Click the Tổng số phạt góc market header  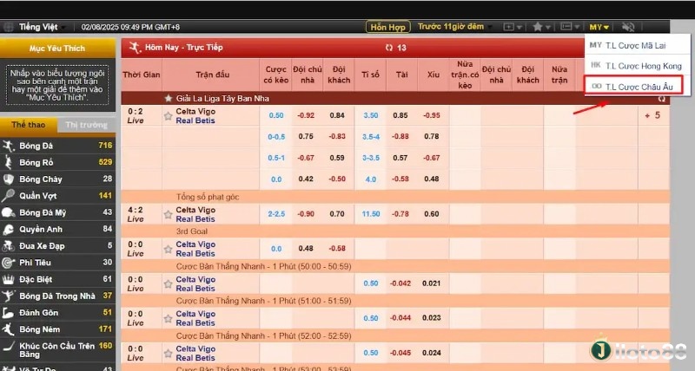point(208,197)
